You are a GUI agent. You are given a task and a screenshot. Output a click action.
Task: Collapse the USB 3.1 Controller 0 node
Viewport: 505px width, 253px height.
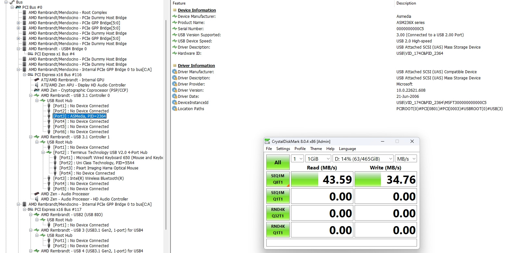pos(31,96)
